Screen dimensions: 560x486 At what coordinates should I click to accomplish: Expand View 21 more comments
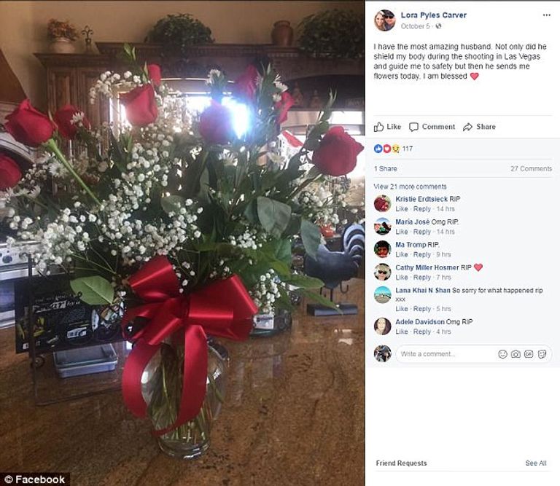(x=410, y=187)
